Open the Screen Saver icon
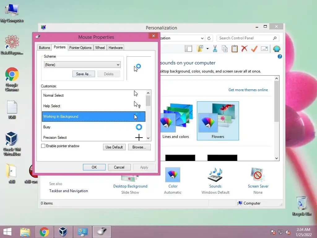The image size is (317, 238). 258,175
